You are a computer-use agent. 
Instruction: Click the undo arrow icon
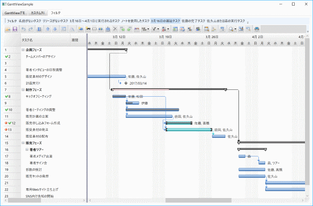tap(23, 29)
